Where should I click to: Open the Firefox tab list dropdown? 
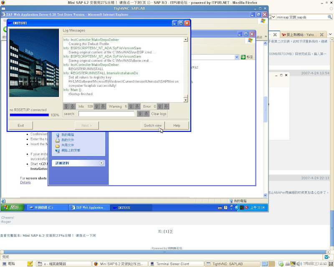click(330, 34)
